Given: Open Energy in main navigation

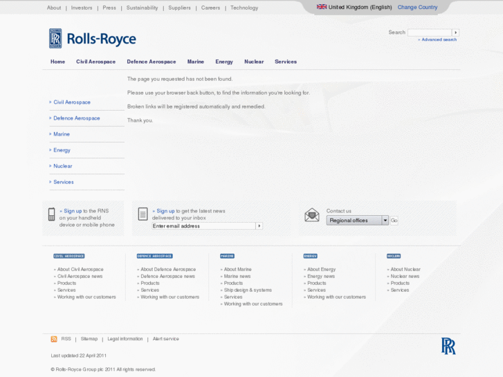Looking at the screenshot, I should click(x=224, y=62).
